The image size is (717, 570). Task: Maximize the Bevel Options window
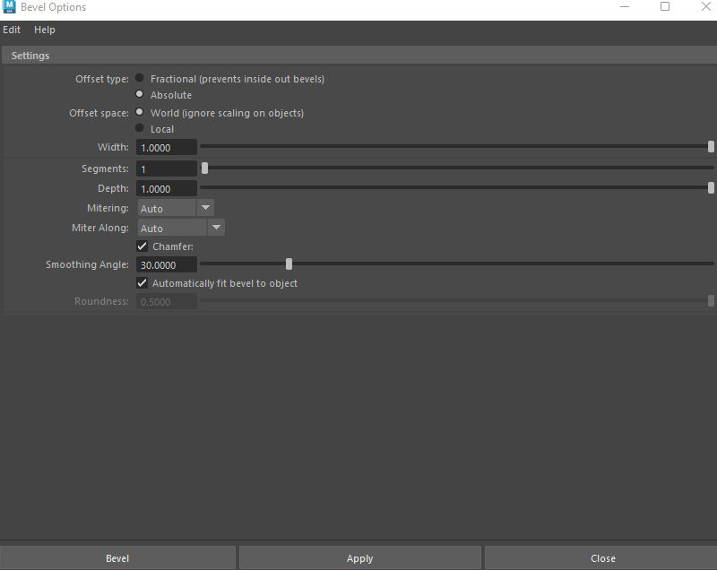pyautogui.click(x=665, y=6)
